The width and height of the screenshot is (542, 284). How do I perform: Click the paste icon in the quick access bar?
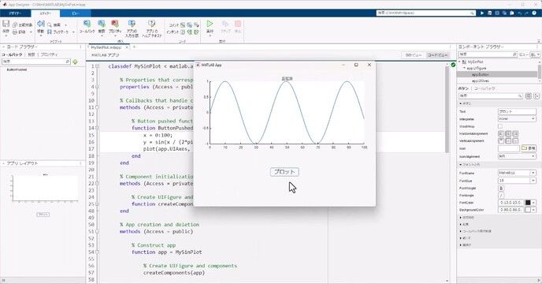(x=512, y=13)
